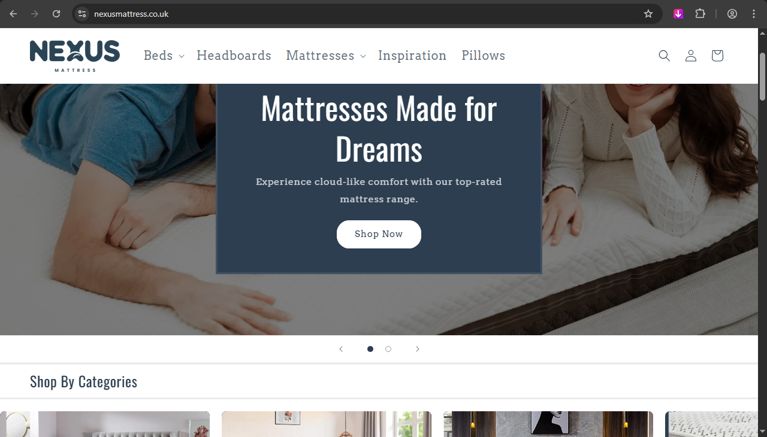Toggle the bookmark star for this page
Viewport: 767px width, 437px height.
[x=648, y=13]
